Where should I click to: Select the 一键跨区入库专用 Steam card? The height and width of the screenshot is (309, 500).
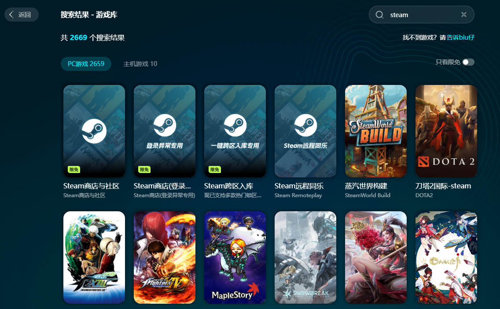[235, 131]
